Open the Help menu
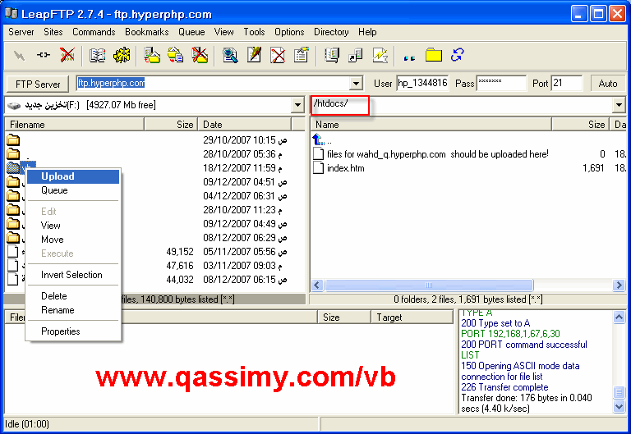Image resolution: width=631 pixels, height=434 pixels. [367, 32]
